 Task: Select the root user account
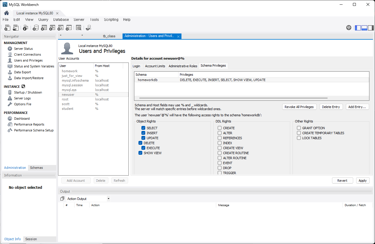[93, 99]
